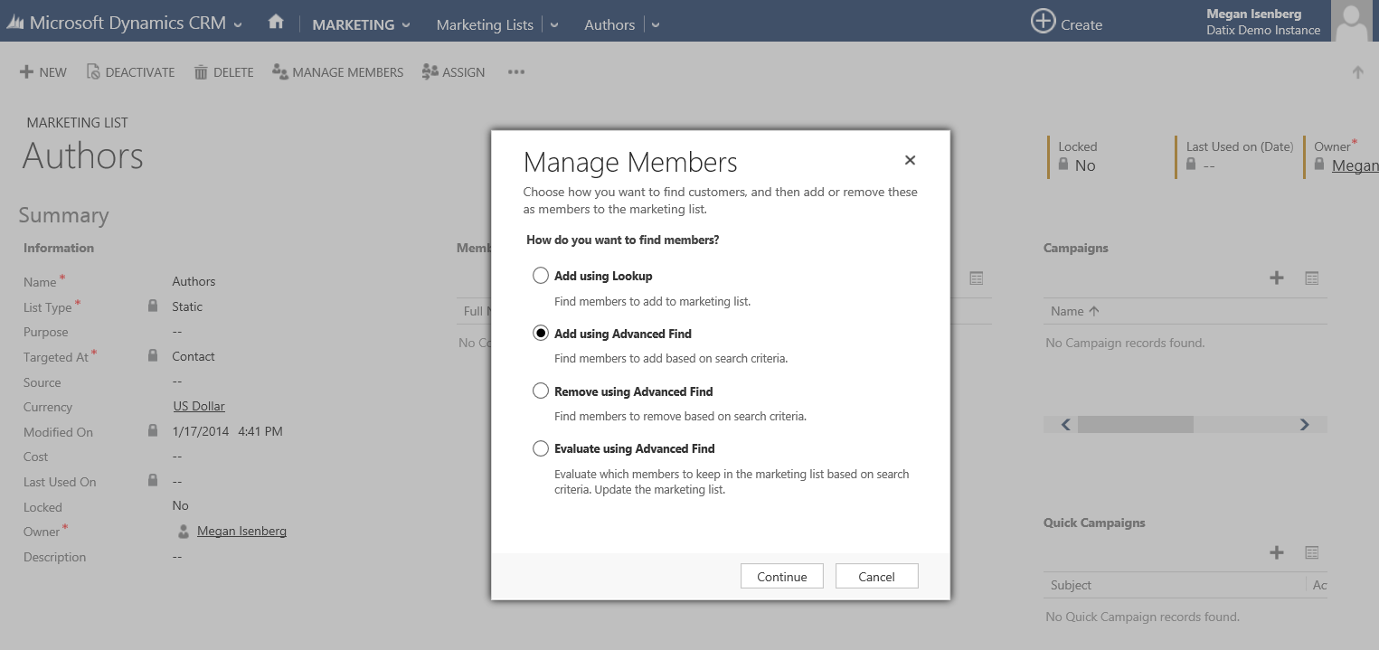
Task: Click the Locked header lock icon
Action: (x=1063, y=165)
